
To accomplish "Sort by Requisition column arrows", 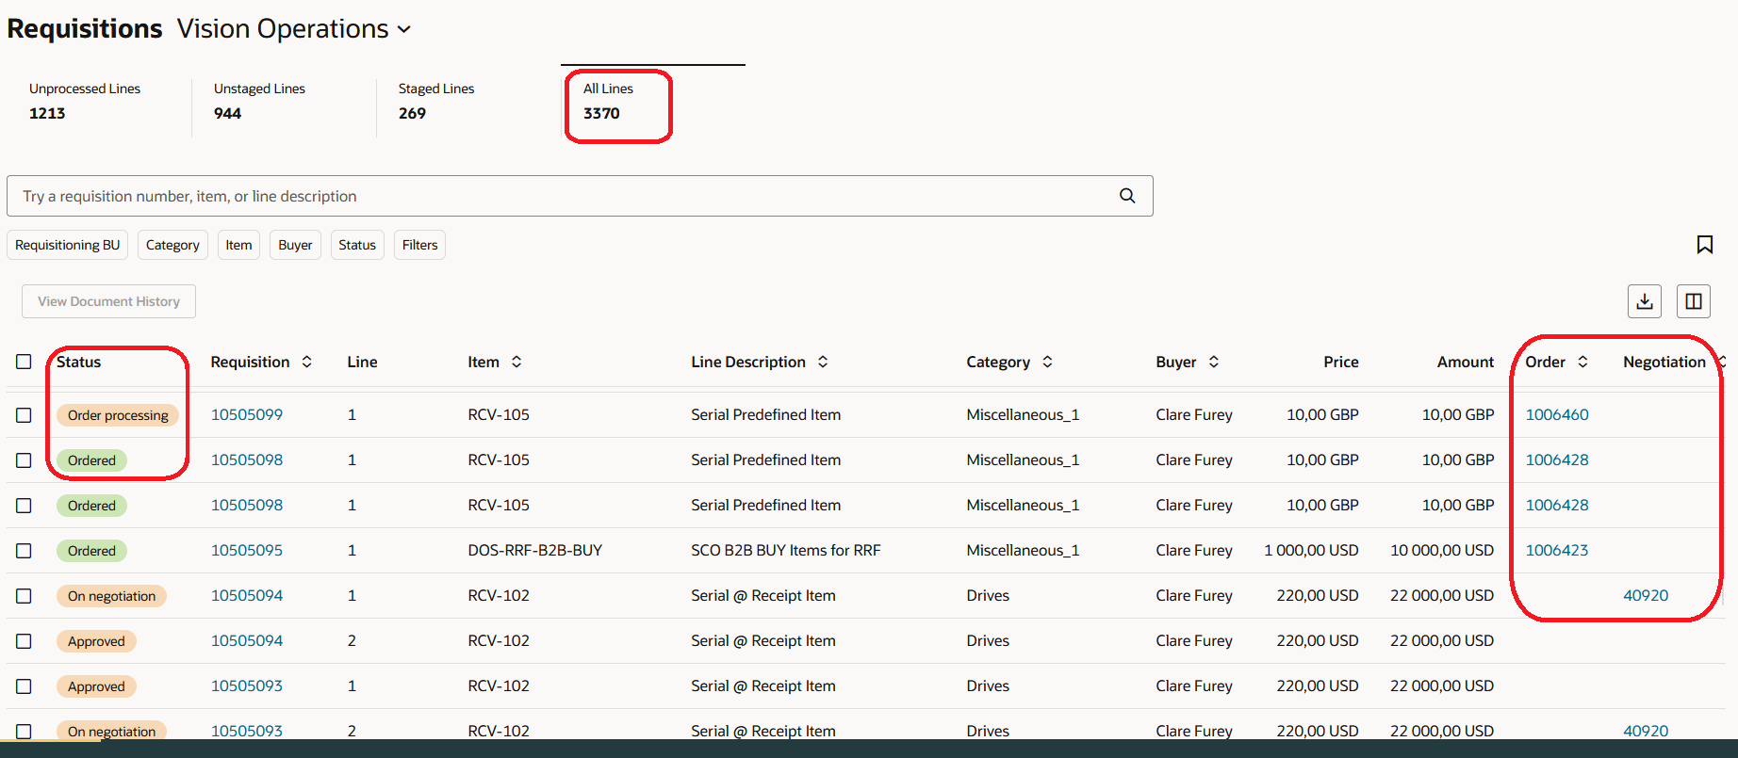I will 306,362.
